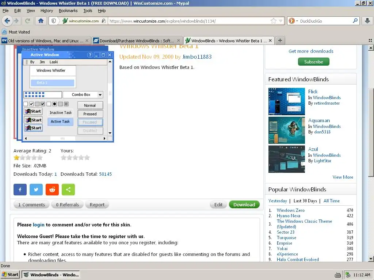Click the green Subscribe button
The image size is (374, 280).
click(x=314, y=62)
